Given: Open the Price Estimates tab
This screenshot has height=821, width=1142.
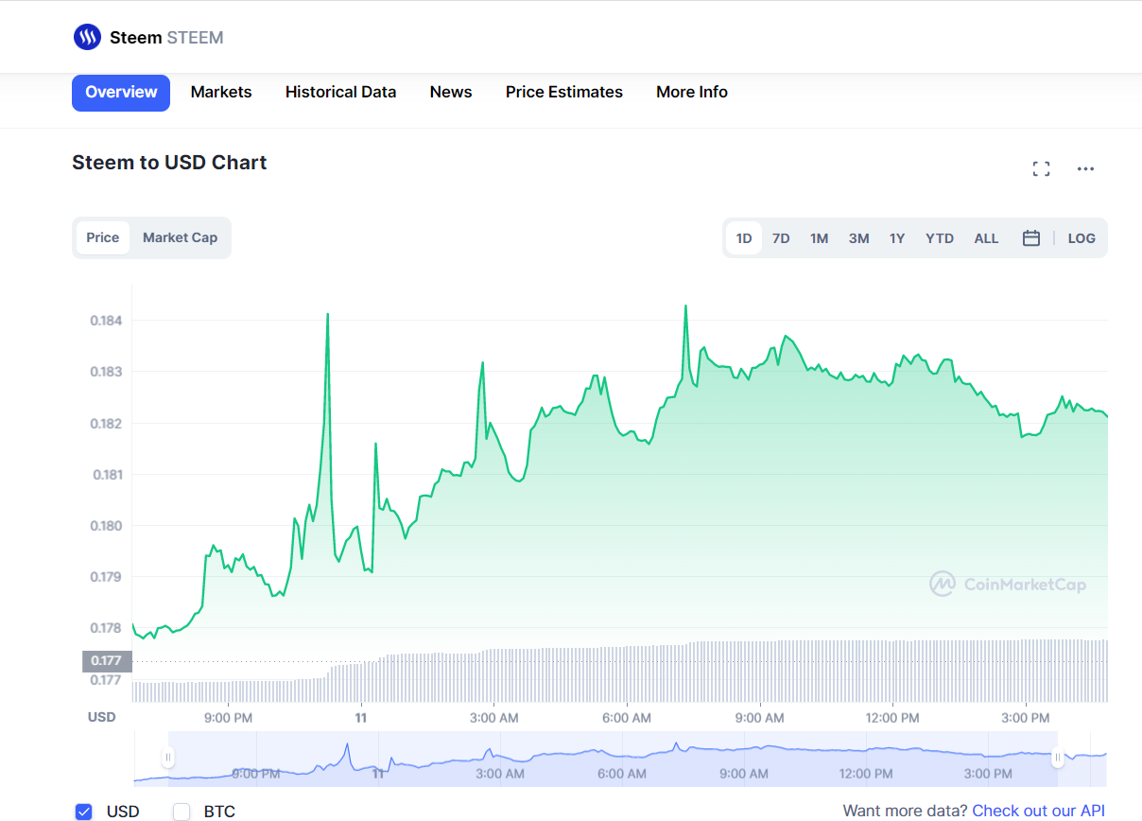Looking at the screenshot, I should (x=564, y=93).
